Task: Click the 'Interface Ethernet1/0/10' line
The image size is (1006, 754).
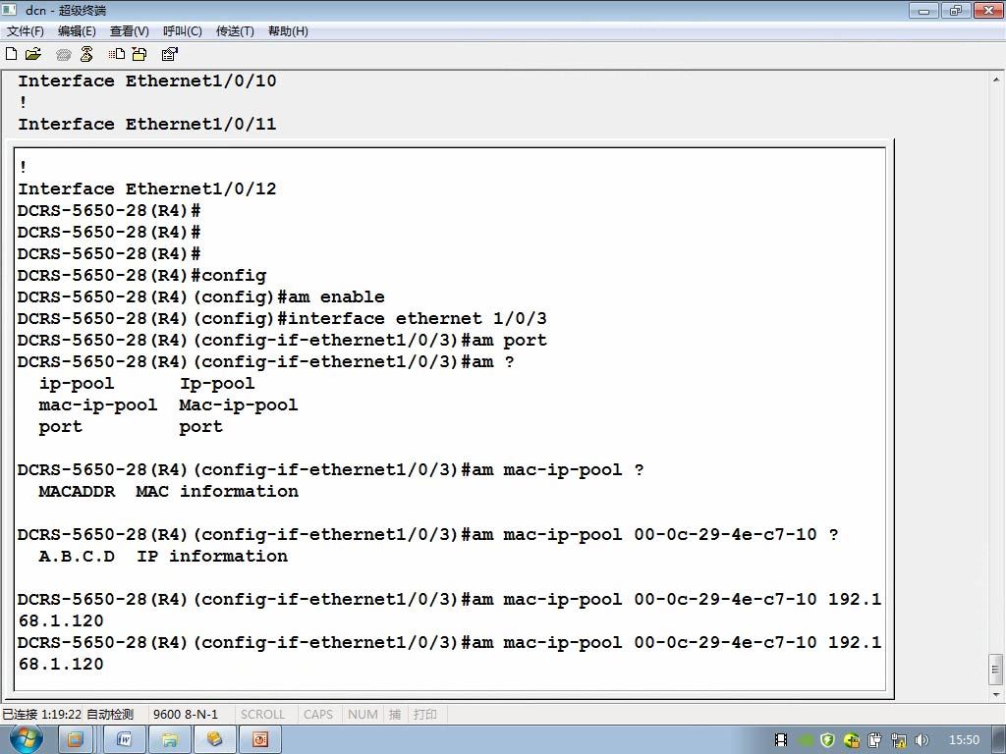Action: point(147,81)
